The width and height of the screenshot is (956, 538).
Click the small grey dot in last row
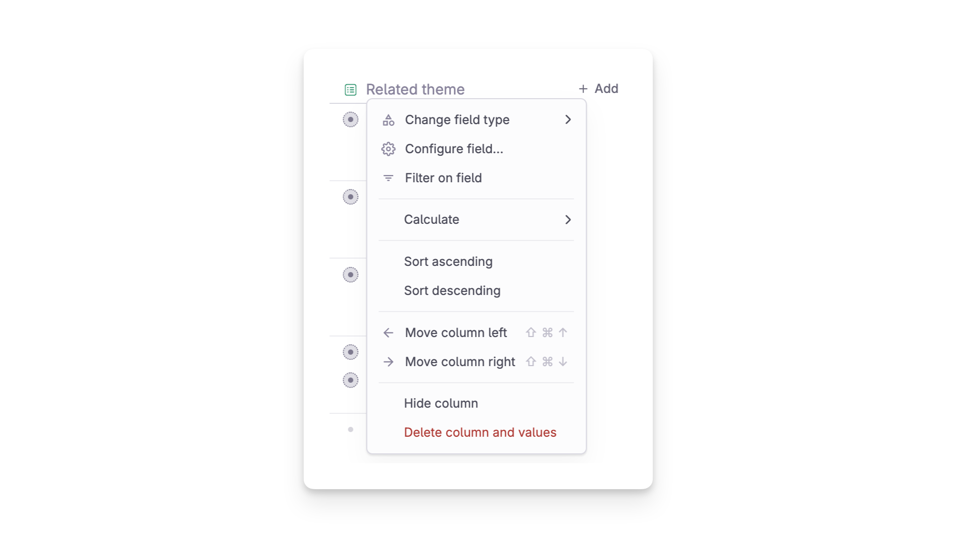click(351, 429)
